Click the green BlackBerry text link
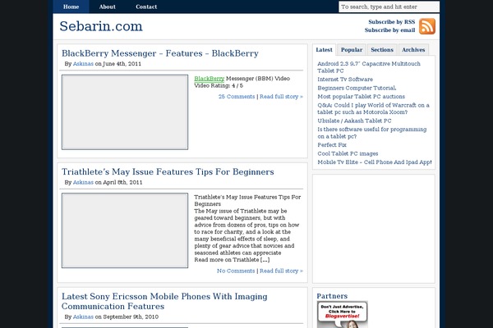Image resolution: width=493 pixels, height=328 pixels. click(x=209, y=79)
